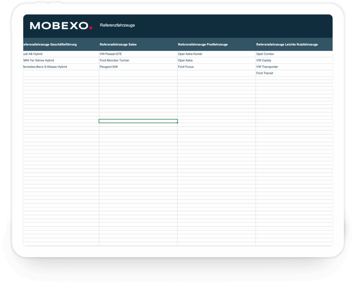Screen dimensions: 356x288
Task: Select the Referenzfahrzeuge Sales column header
Action: [x=118, y=44]
